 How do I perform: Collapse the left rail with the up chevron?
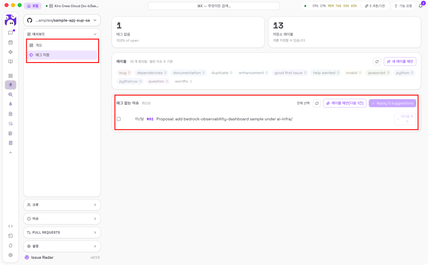pyautogui.click(x=10, y=152)
